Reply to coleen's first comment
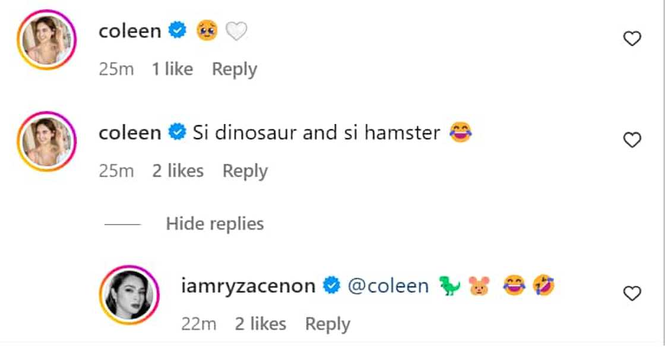 tap(234, 69)
